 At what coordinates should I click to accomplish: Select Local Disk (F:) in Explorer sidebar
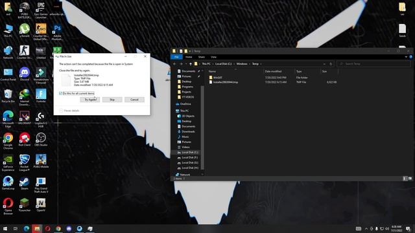pos(189,157)
